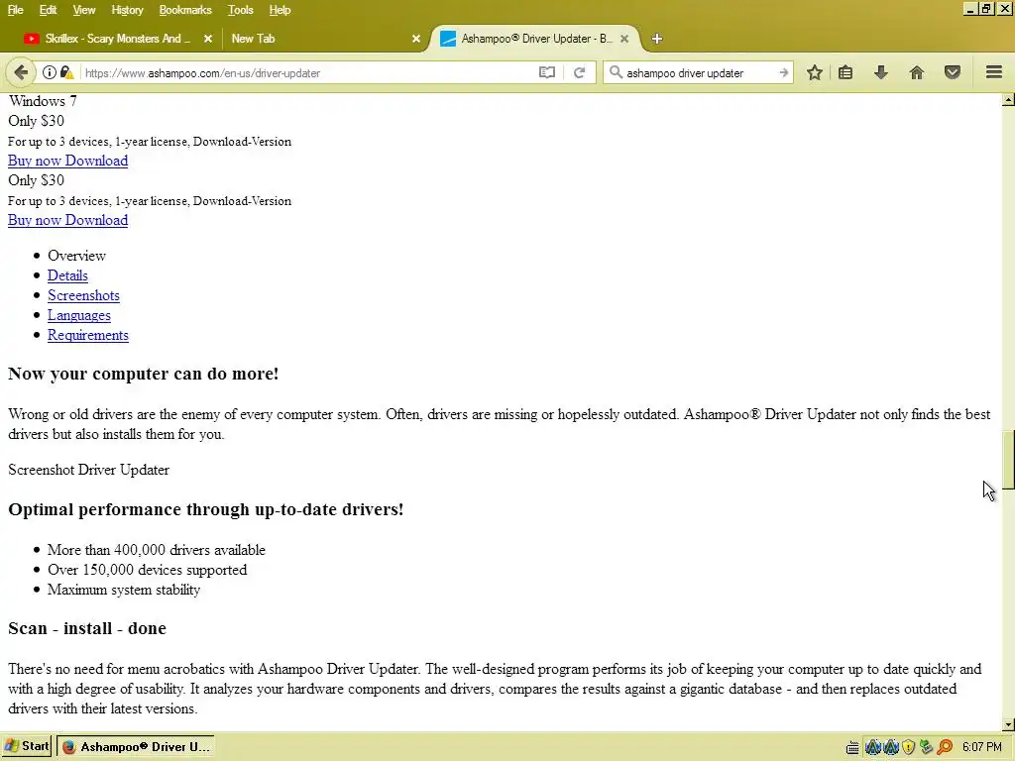Open the Downloads arrow icon
1015x761 pixels.
(881, 72)
